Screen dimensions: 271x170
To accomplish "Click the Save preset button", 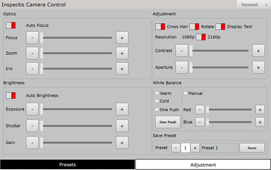I will tap(252, 148).
